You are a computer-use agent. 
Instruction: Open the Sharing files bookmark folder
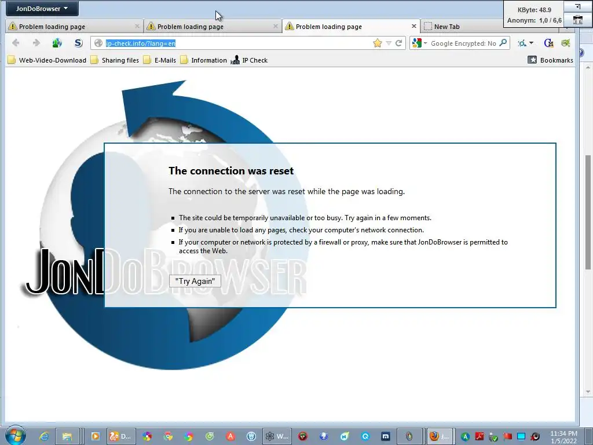115,60
